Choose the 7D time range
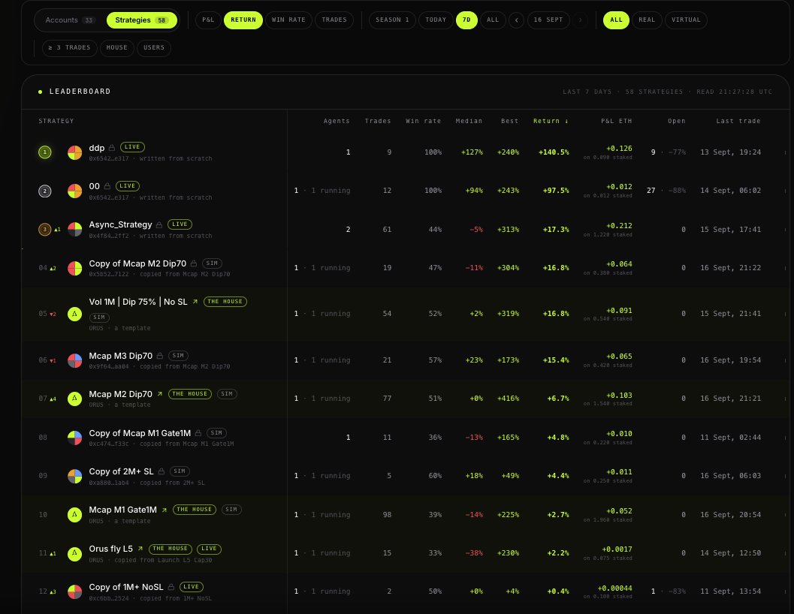 pos(466,20)
